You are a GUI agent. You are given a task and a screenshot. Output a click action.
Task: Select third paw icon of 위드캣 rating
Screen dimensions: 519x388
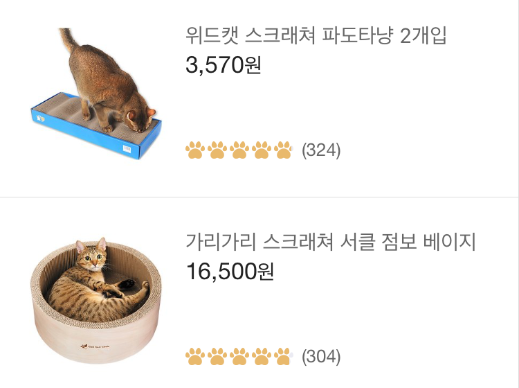(239, 150)
